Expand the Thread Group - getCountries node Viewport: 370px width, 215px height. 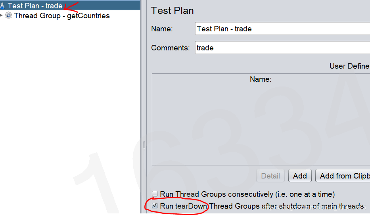[2, 15]
